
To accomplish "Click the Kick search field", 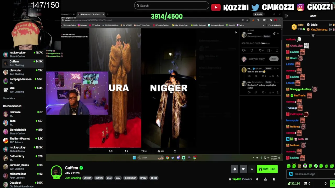I will pyautogui.click(x=172, y=5).
